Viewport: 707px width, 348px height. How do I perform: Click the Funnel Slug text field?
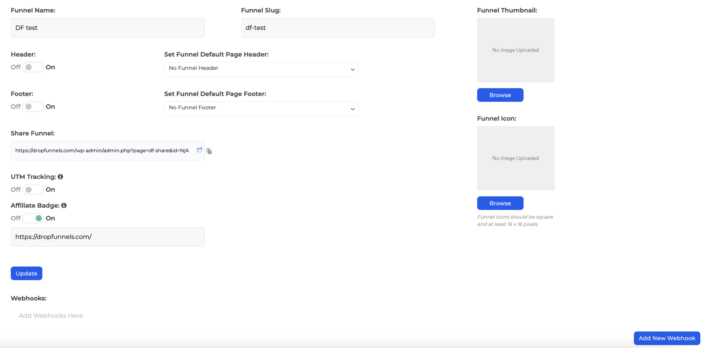337,28
